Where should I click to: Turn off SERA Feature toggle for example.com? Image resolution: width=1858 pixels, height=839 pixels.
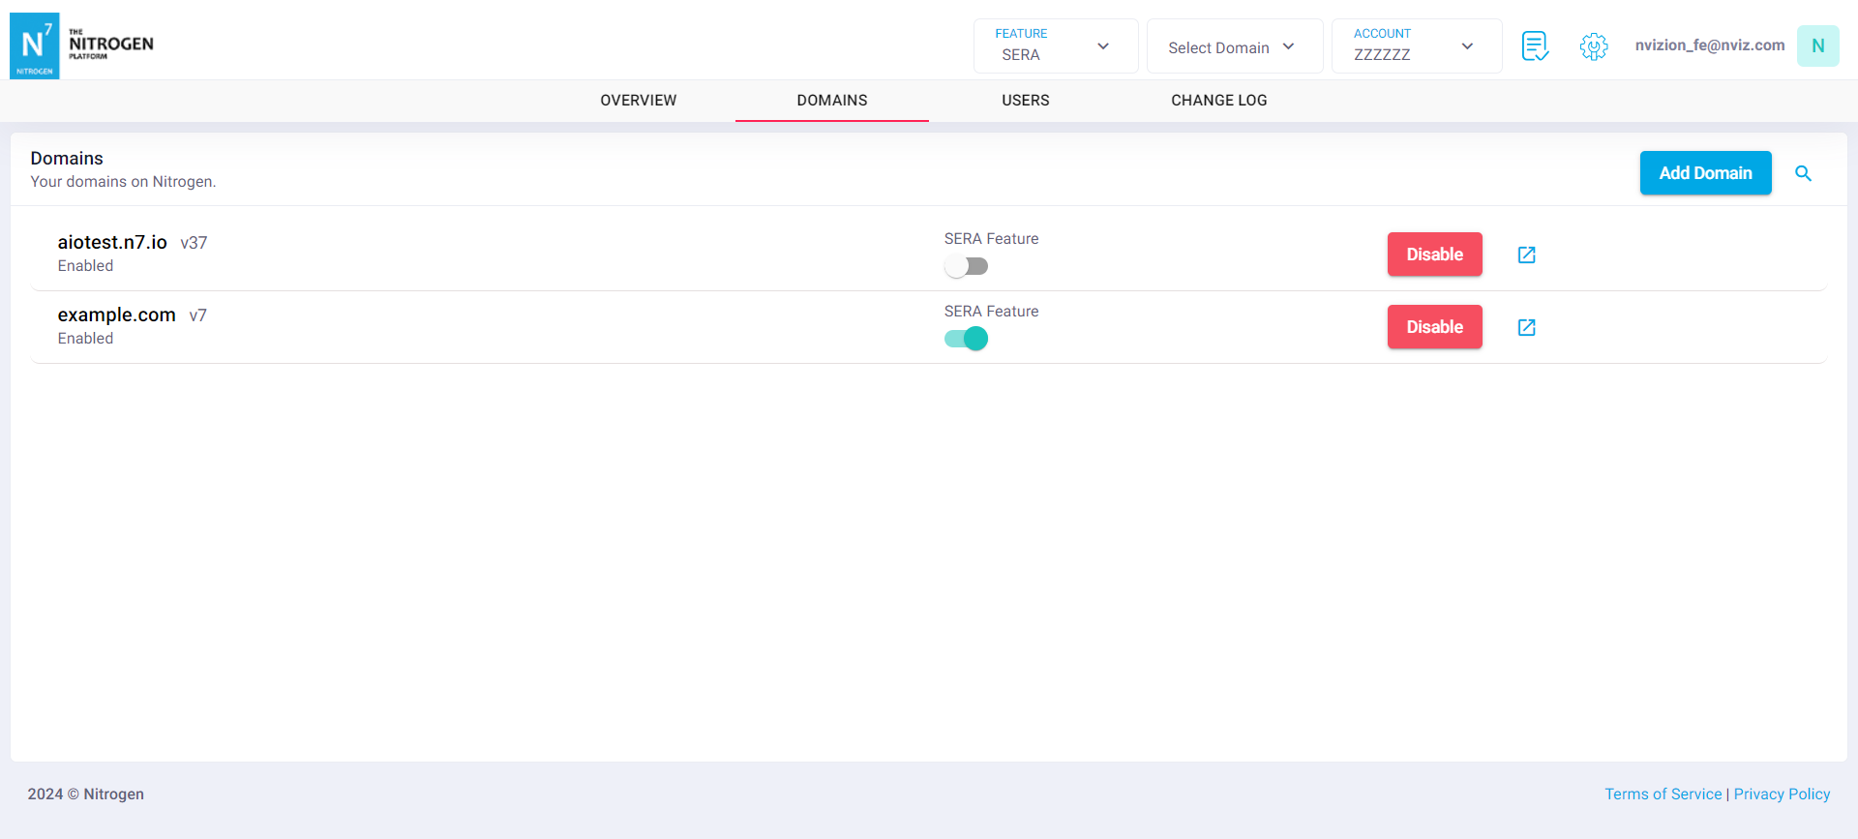coord(966,339)
